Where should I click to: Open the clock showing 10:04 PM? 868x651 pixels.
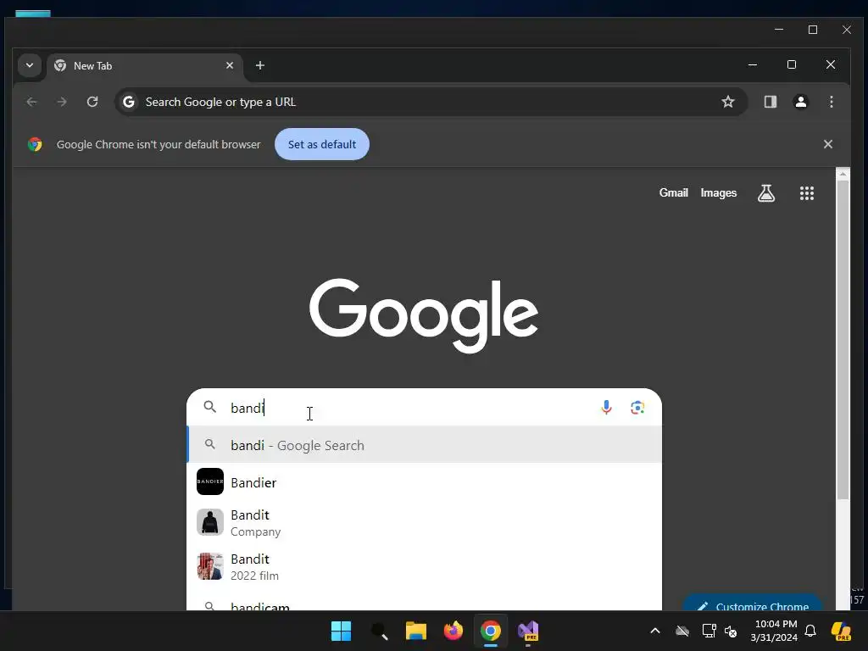pos(774,631)
